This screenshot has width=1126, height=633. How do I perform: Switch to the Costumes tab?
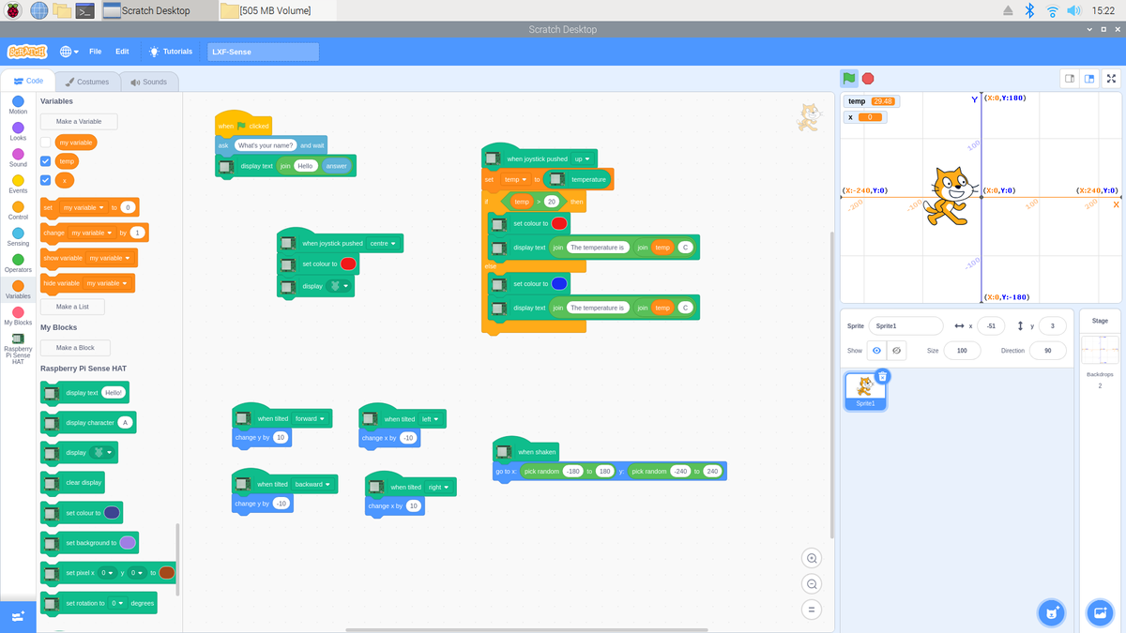tap(91, 81)
